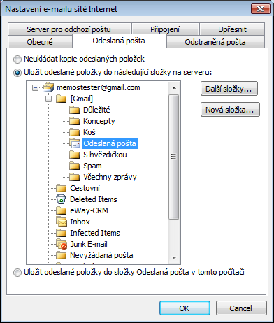
Task: Close the Nastavení e-mailu dialog window
Action: click(260, 9)
